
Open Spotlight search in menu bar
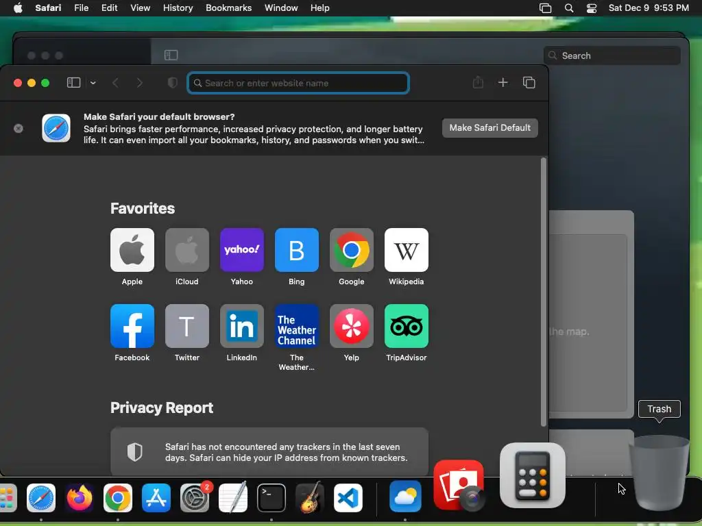pos(569,8)
